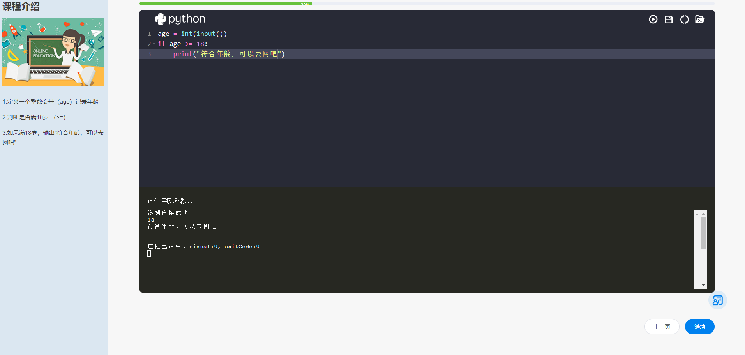Click the Python logo

tap(161, 18)
